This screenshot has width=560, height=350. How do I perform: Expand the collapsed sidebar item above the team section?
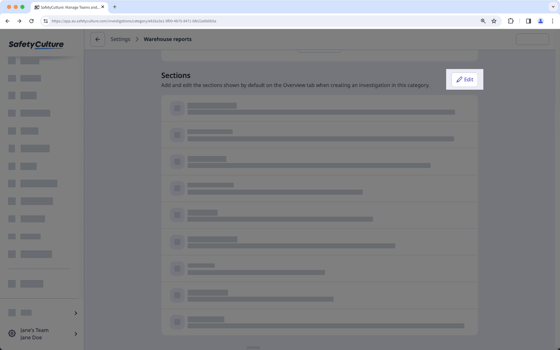[x=75, y=313]
